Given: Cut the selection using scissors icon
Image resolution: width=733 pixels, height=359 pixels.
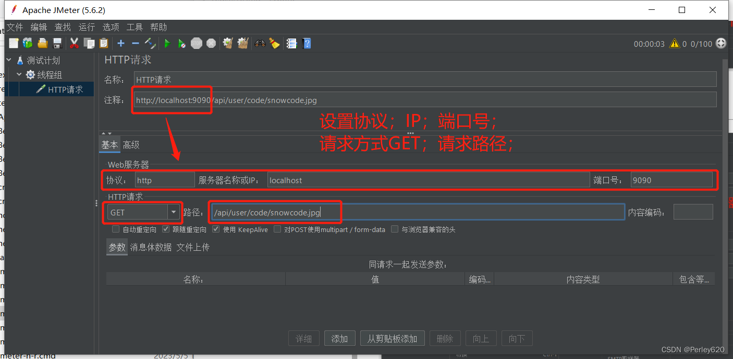Looking at the screenshot, I should 74,43.
